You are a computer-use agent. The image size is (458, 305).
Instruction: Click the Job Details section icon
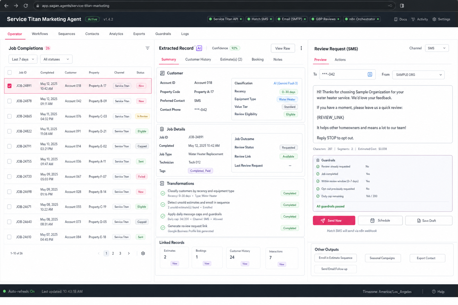[x=162, y=129]
